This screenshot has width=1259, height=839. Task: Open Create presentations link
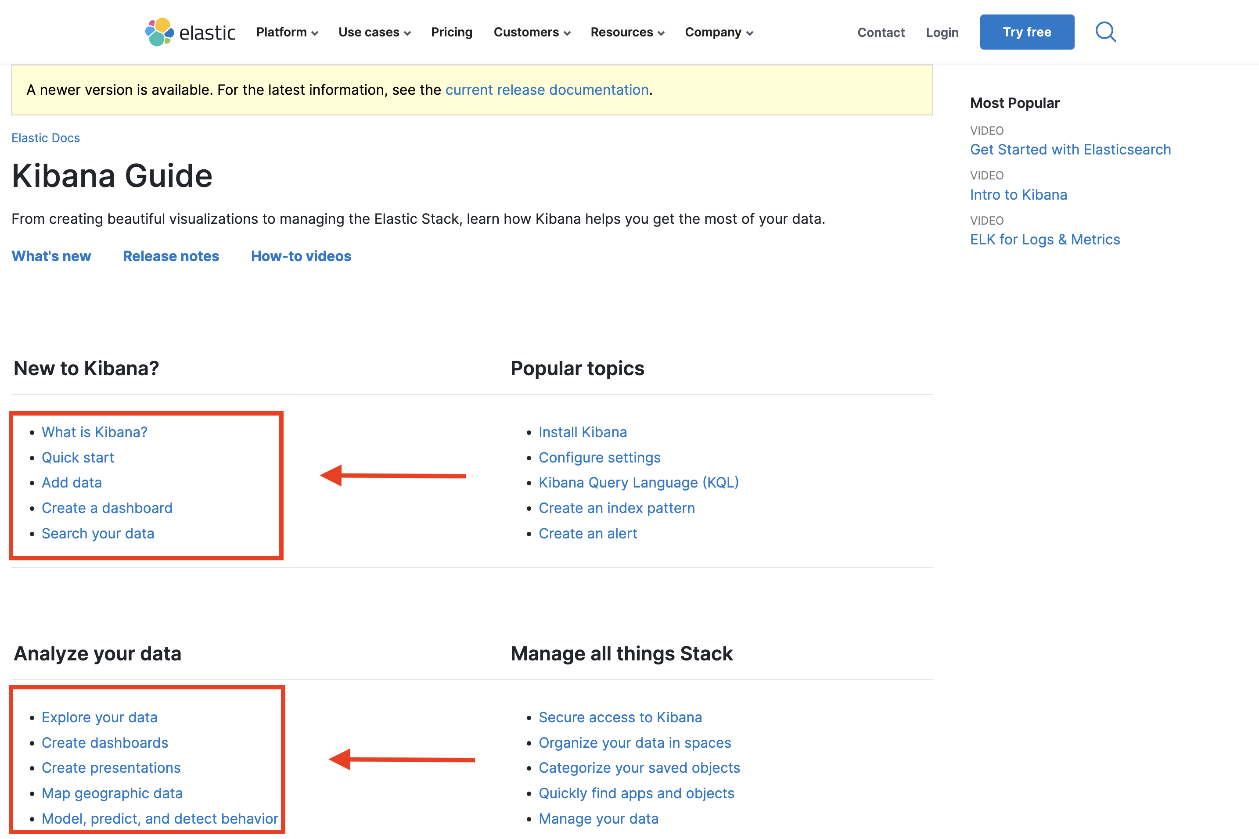click(x=112, y=768)
